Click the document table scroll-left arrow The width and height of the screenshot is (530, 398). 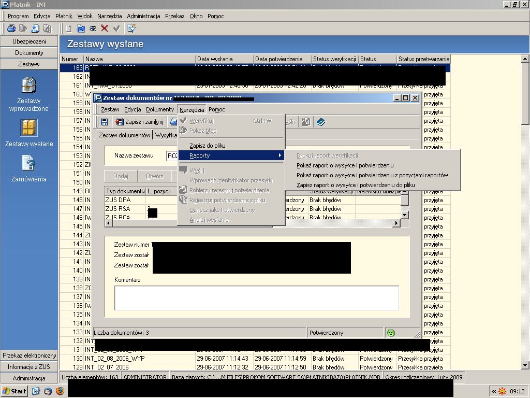108,223
